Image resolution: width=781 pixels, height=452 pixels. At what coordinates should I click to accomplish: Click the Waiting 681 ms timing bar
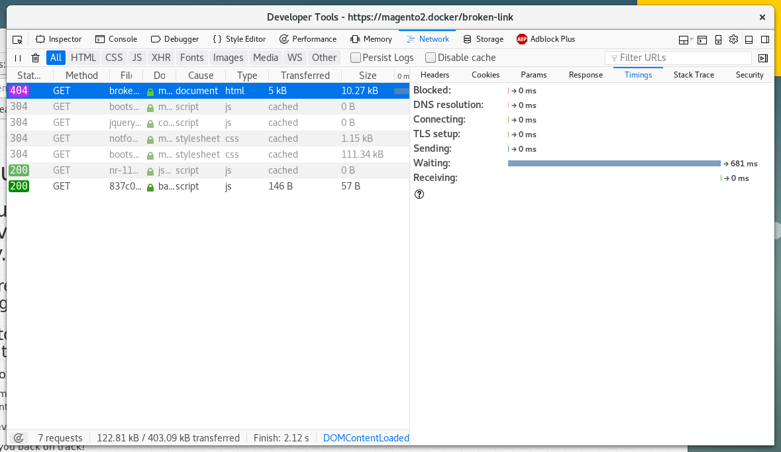tap(614, 164)
